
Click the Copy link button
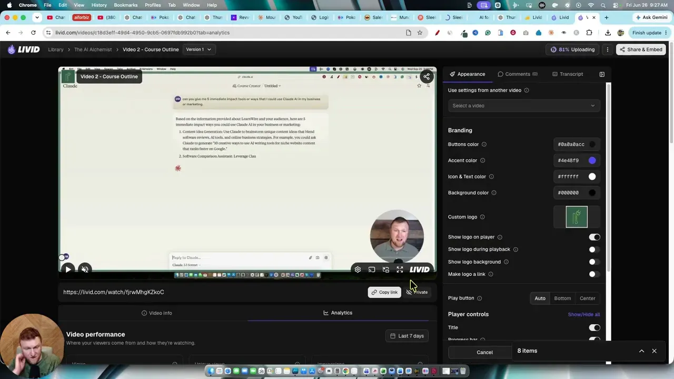(384, 292)
